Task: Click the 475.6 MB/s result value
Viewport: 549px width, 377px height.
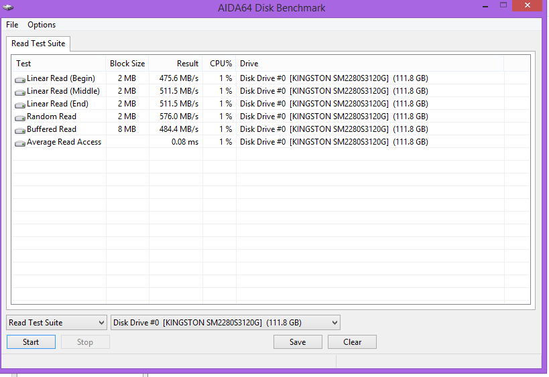Action: click(x=179, y=78)
